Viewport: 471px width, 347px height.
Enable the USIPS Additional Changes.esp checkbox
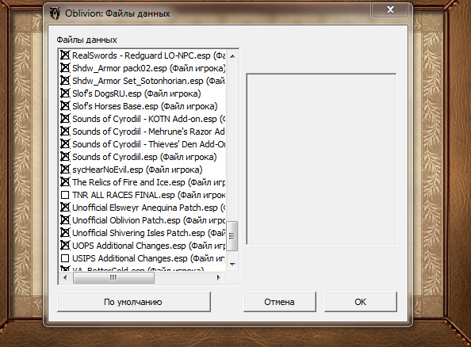click(65, 258)
